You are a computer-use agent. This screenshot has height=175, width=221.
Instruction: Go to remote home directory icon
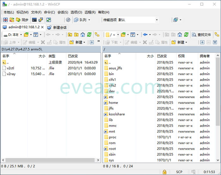click(180, 35)
